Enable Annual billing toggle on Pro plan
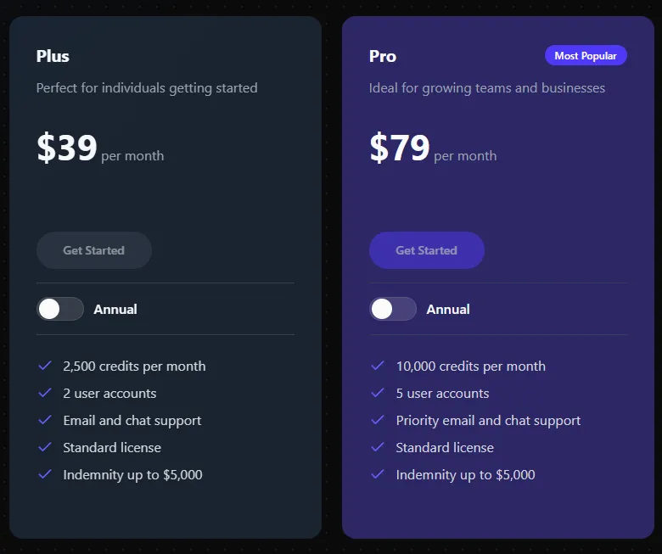 coord(393,309)
